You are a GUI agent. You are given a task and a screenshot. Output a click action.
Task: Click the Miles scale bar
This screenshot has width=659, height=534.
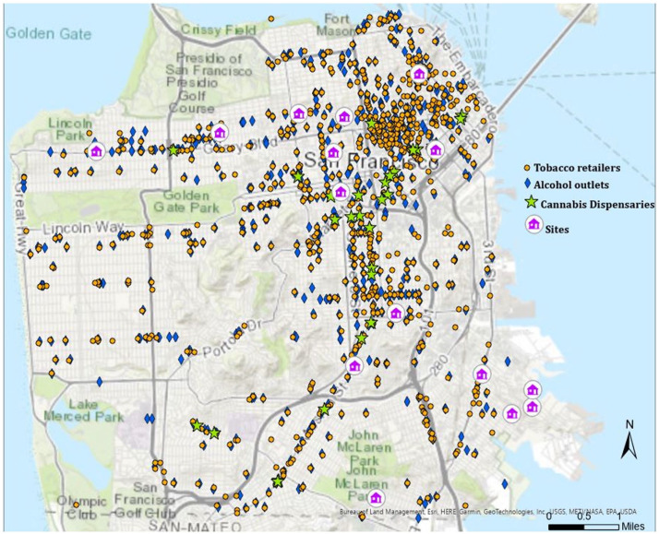[591, 523]
